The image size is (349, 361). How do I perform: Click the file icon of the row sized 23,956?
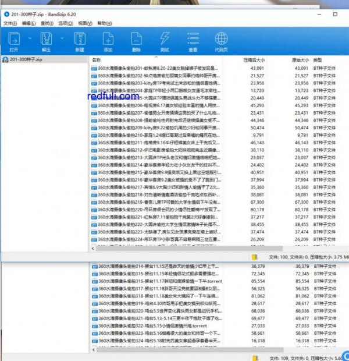(x=94, y=83)
